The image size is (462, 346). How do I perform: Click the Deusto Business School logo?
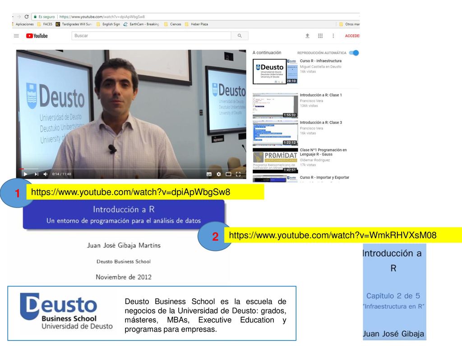pos(66,311)
